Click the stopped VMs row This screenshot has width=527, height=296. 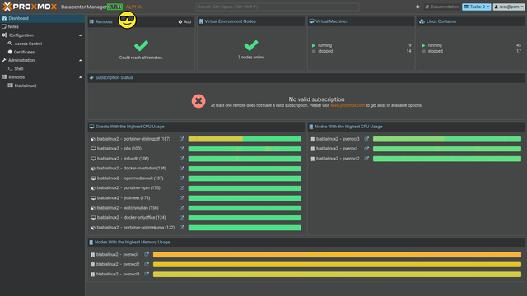361,51
